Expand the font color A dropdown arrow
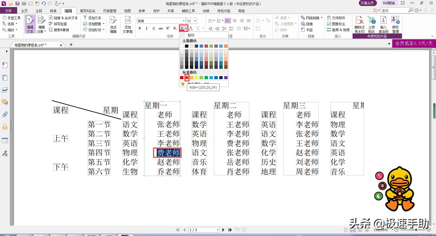Image resolution: width=436 pixels, height=236 pixels. click(x=186, y=28)
